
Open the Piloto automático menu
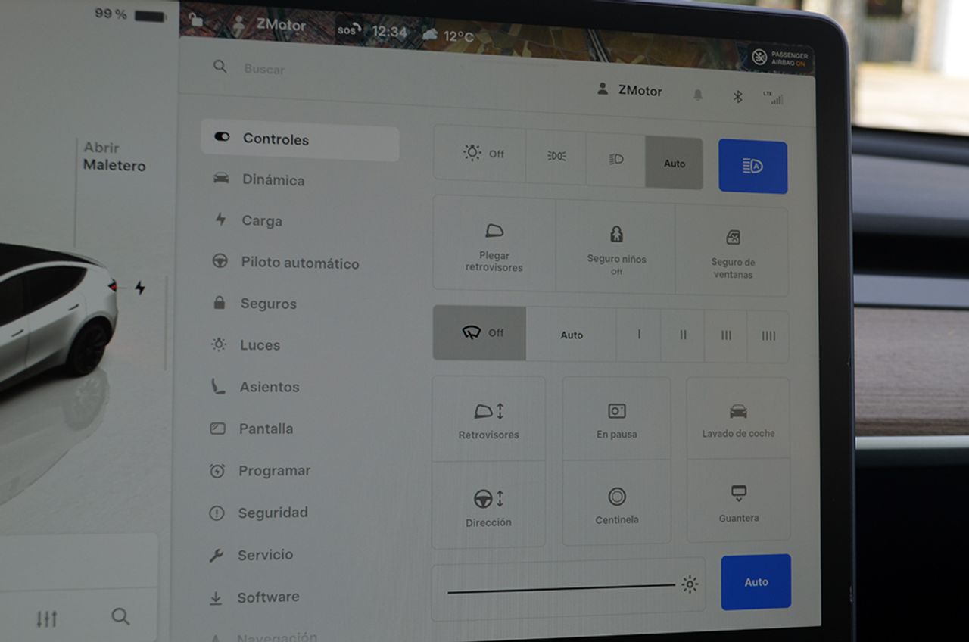300,263
